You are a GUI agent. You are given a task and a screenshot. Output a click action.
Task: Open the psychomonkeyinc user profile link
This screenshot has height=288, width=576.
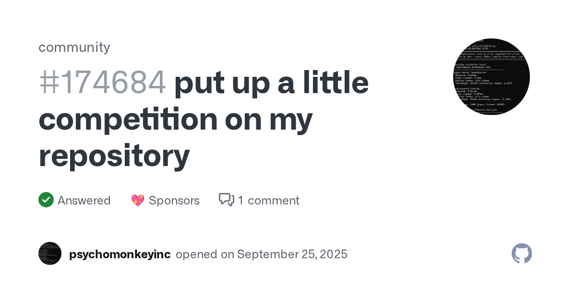click(x=120, y=254)
